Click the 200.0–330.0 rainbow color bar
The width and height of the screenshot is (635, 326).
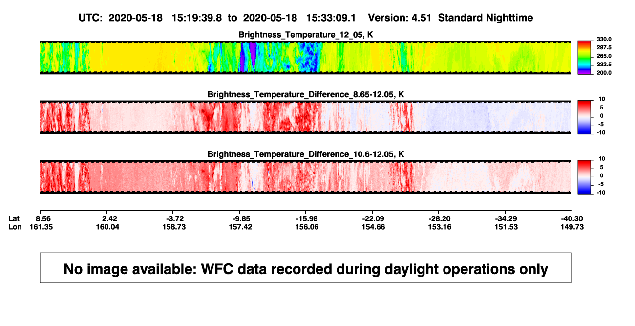click(x=584, y=58)
